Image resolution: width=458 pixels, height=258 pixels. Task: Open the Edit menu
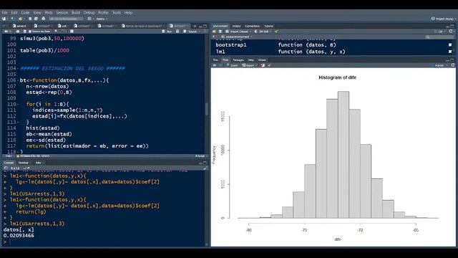(14, 13)
